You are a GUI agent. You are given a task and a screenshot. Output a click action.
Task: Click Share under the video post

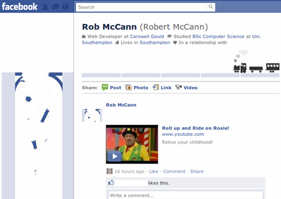[197, 171]
